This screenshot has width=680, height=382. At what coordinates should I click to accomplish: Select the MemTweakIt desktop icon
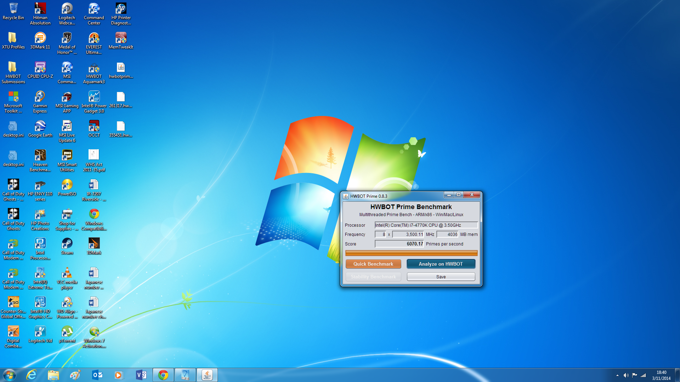pos(121,41)
